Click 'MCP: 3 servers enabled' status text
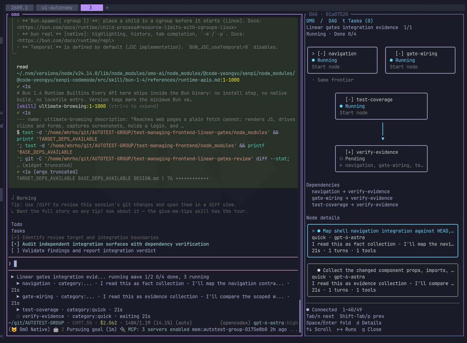Screen dimensions: 467x343 coord(158,329)
